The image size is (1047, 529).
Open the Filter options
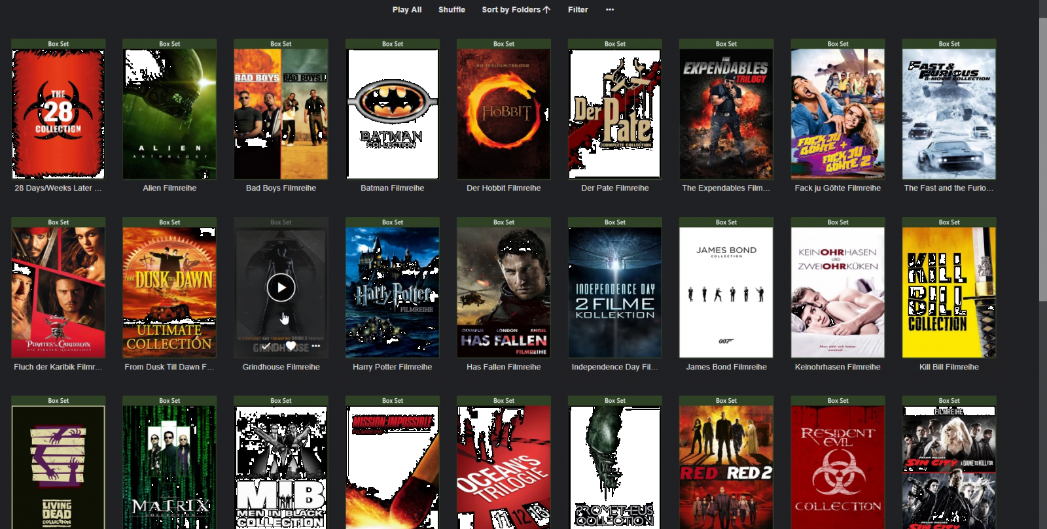[578, 10]
